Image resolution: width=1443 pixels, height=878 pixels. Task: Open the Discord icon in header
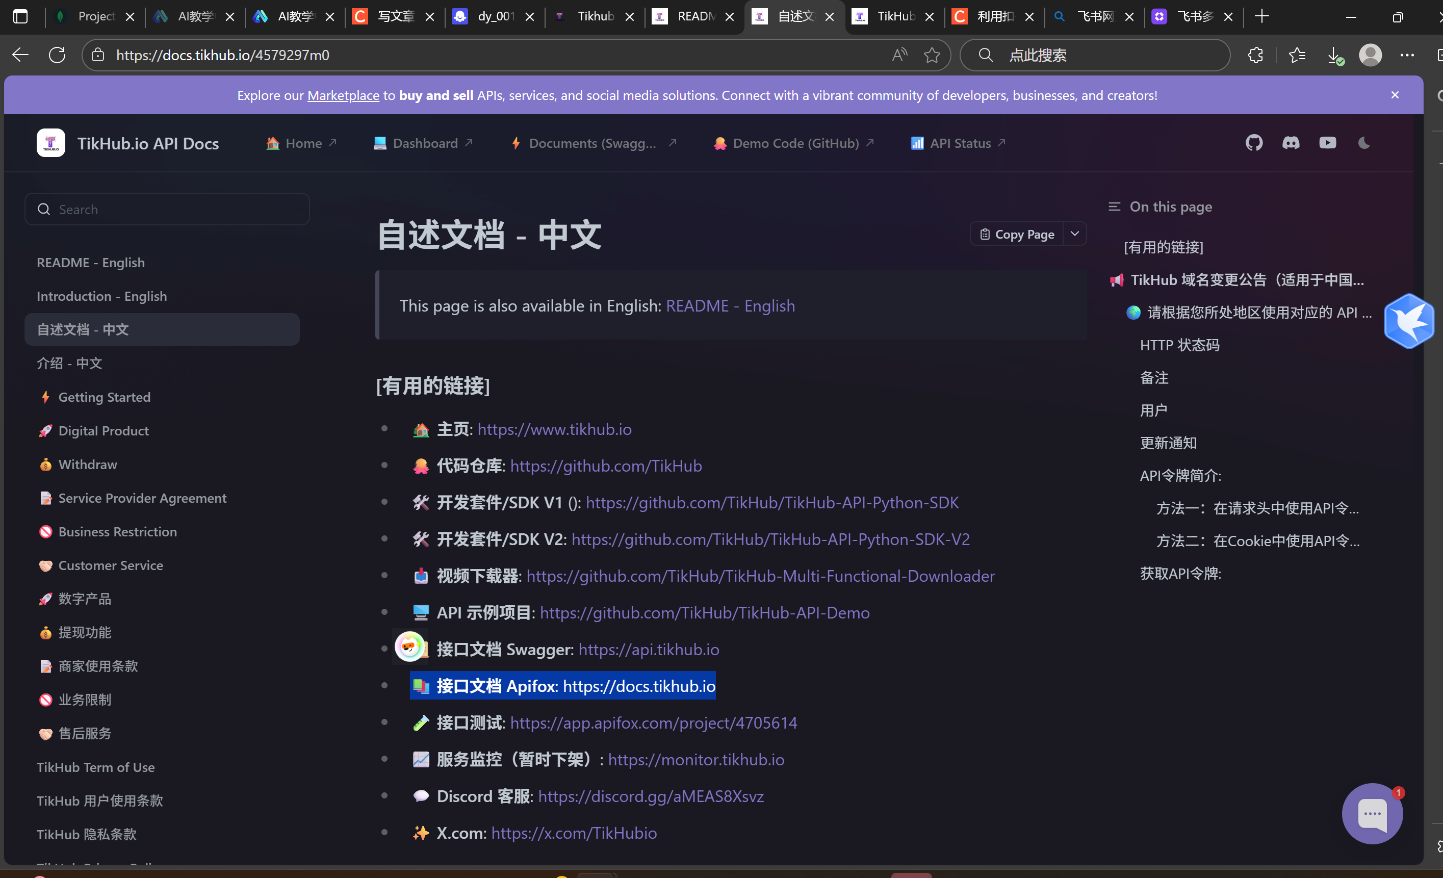pyautogui.click(x=1291, y=143)
